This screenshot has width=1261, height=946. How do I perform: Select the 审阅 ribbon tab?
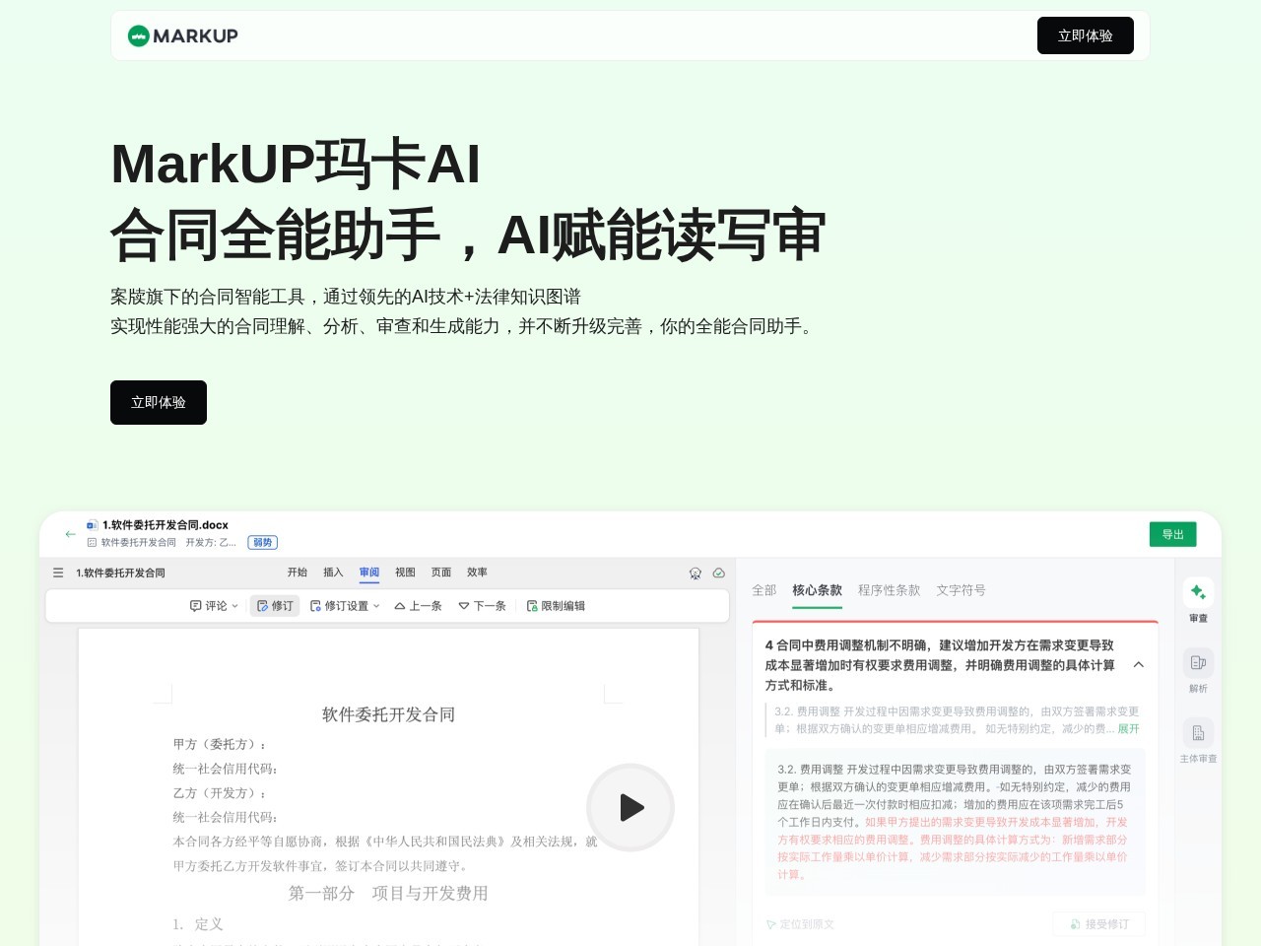point(369,573)
